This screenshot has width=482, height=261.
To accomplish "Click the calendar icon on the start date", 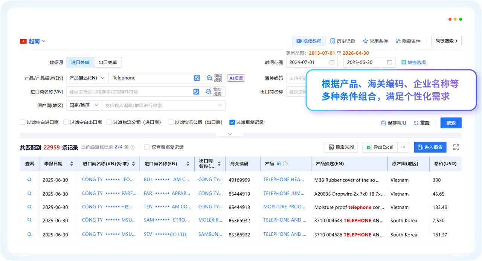I will pos(332,63).
